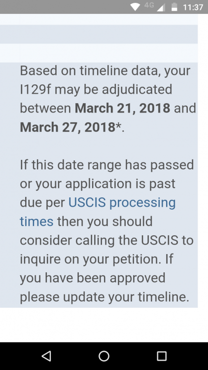The image size is (208, 370).
Task: Tap "If this date range has passed" line
Action: [x=107, y=165]
